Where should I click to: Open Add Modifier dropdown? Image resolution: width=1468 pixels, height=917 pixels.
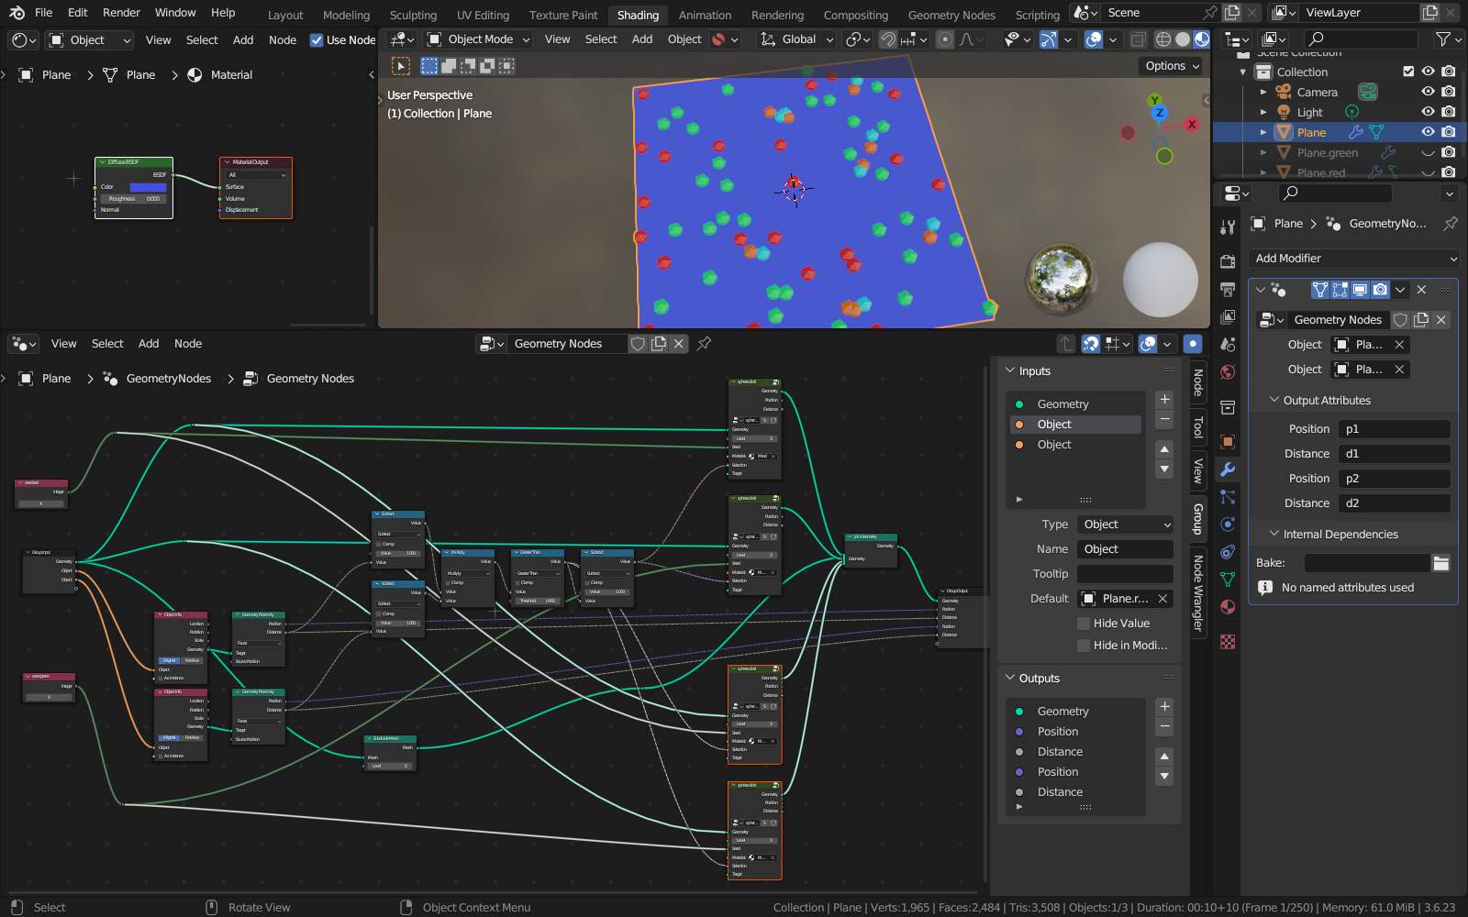1354,259
